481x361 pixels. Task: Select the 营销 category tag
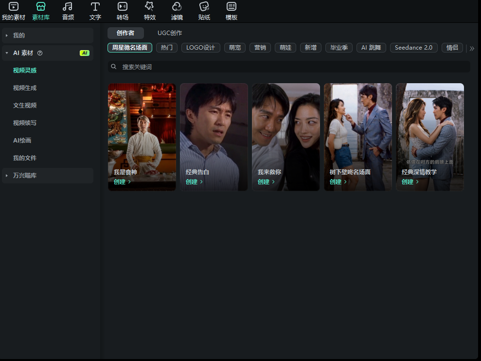[260, 48]
